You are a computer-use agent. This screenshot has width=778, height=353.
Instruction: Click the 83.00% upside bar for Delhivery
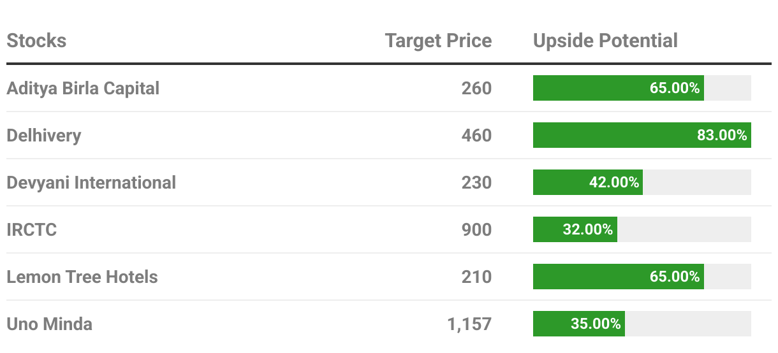click(x=642, y=135)
